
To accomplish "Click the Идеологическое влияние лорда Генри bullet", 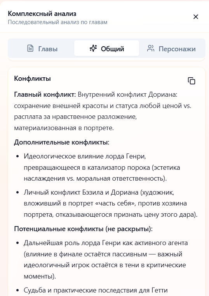I will tap(102, 167).
